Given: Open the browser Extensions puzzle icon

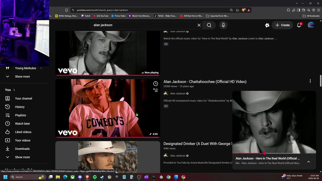Looking at the screenshot, I should pyautogui.click(x=289, y=10).
